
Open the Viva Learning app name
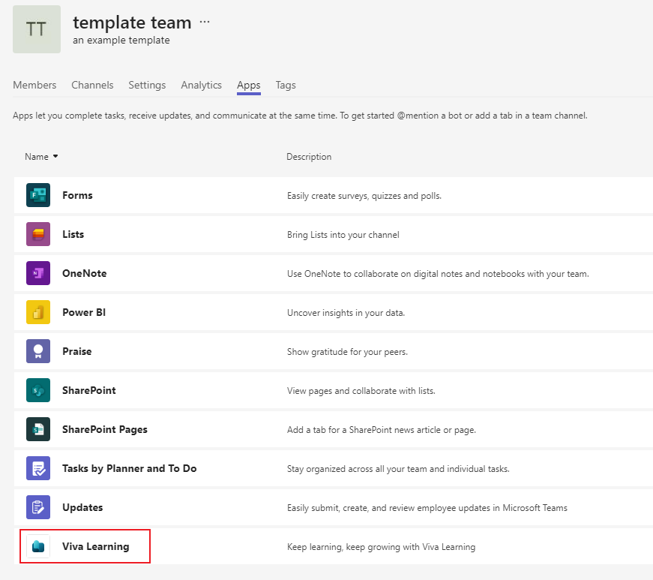click(x=96, y=546)
